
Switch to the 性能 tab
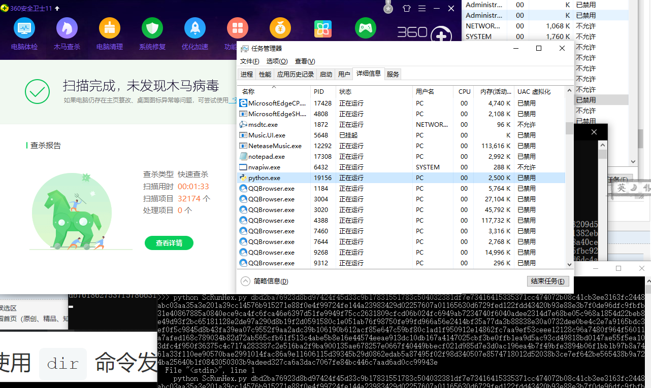point(265,75)
